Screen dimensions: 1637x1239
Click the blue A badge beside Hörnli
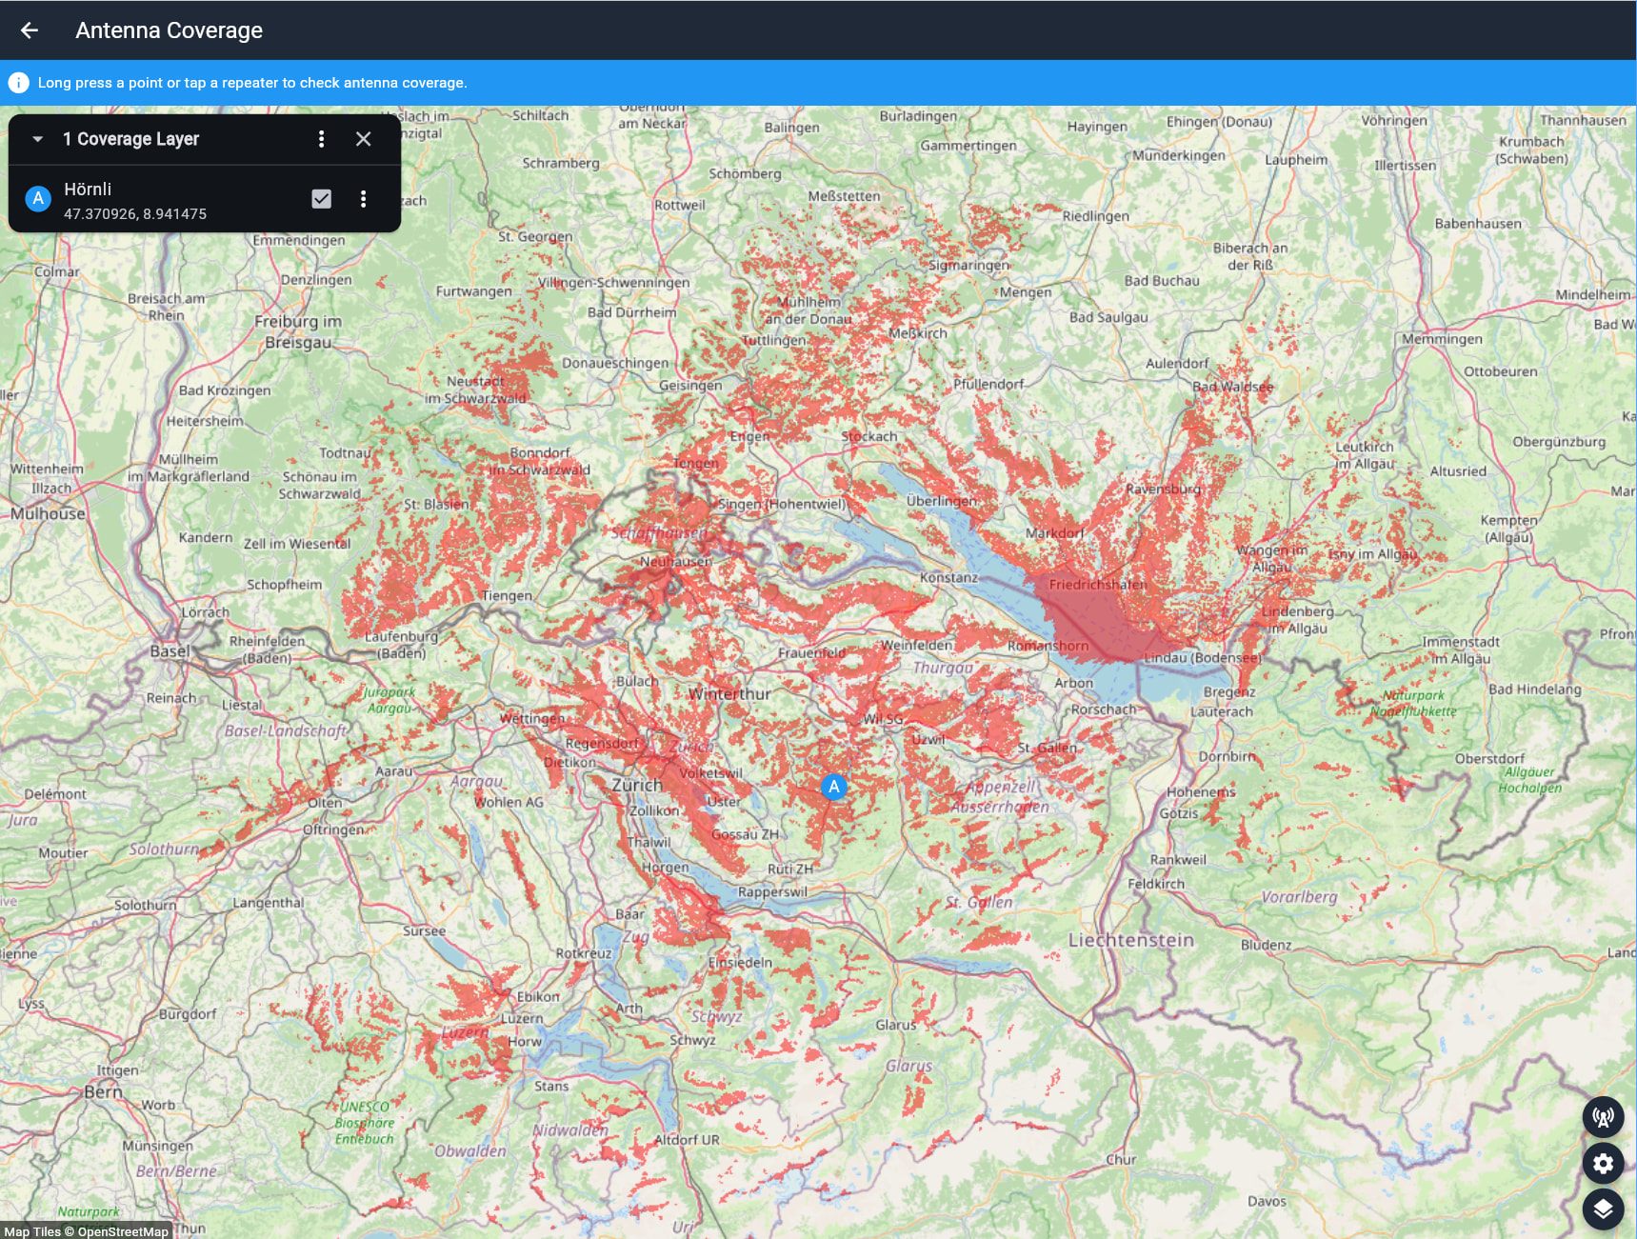tap(38, 199)
